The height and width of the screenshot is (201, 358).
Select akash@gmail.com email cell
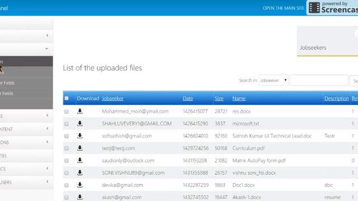[122, 197]
